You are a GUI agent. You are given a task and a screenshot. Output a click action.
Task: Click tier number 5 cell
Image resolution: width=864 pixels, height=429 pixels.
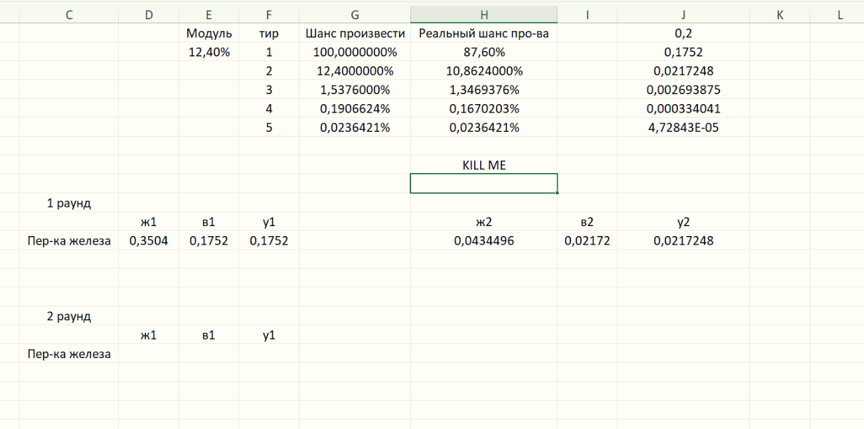click(x=269, y=128)
